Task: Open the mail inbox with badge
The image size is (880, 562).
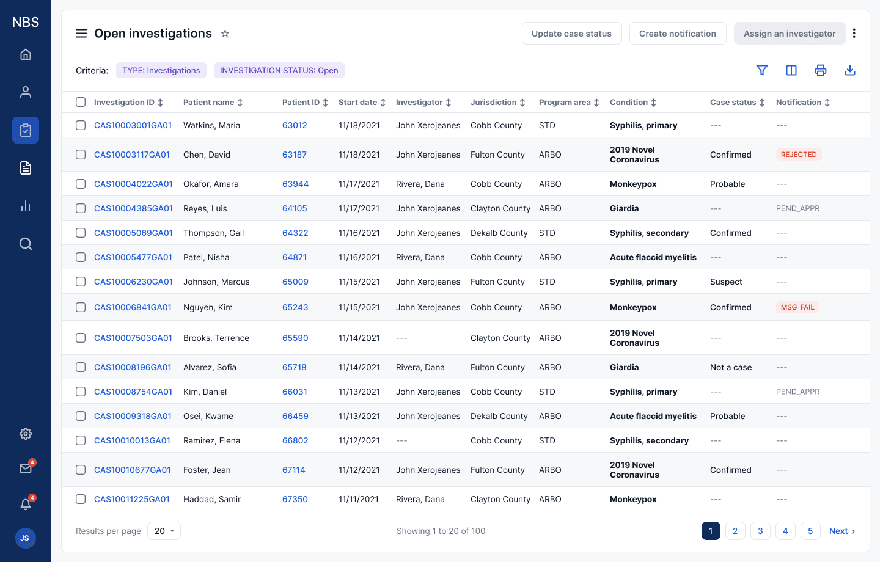Action: (26, 469)
